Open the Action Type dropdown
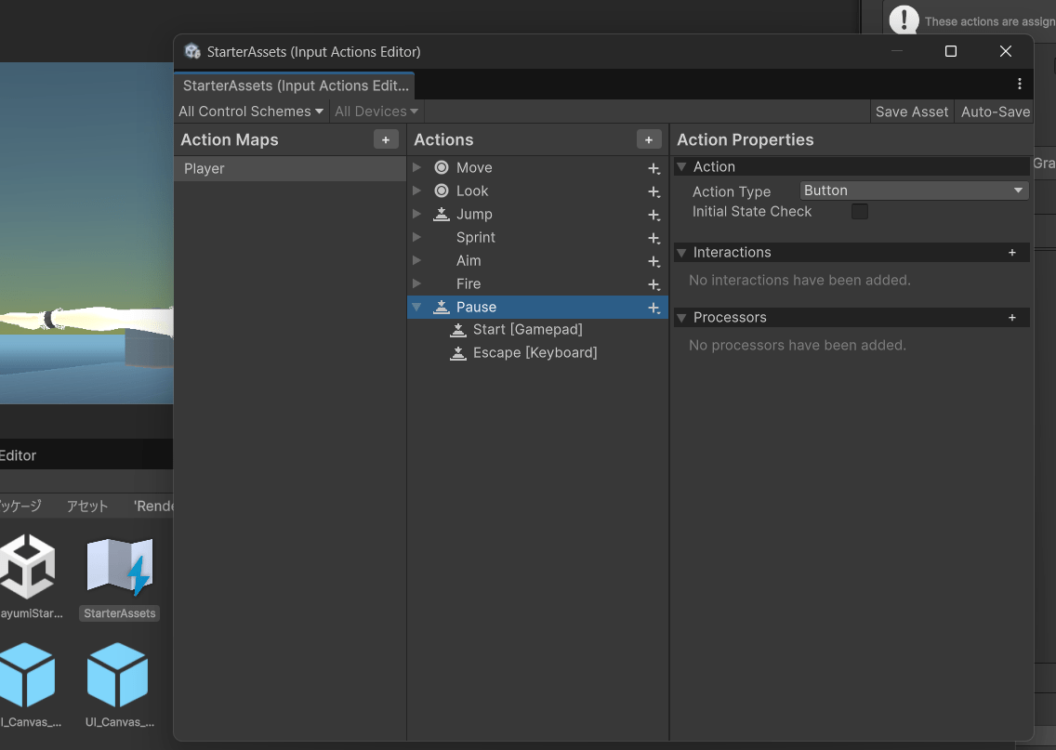This screenshot has width=1056, height=750. tap(914, 191)
